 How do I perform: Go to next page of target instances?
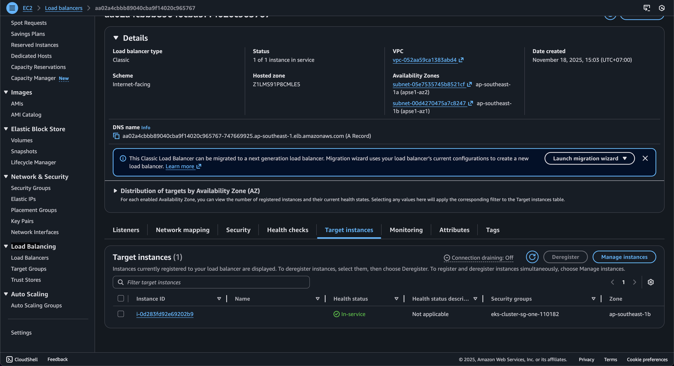click(634, 282)
